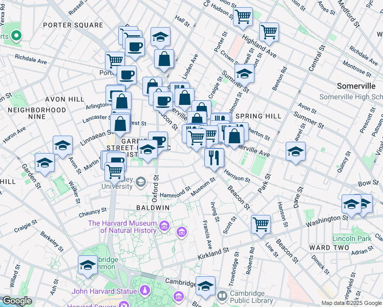Click the school marker near Cambridge Public Library
This screenshot has height=307, width=383.
pos(206,286)
